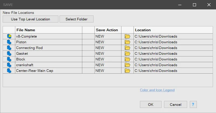Image resolution: width=216 pixels, height=113 pixels.
Task: Confirm the save with OK
Action: [x=151, y=104]
